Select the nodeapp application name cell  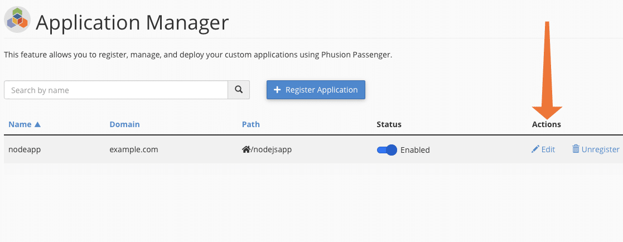pos(24,149)
